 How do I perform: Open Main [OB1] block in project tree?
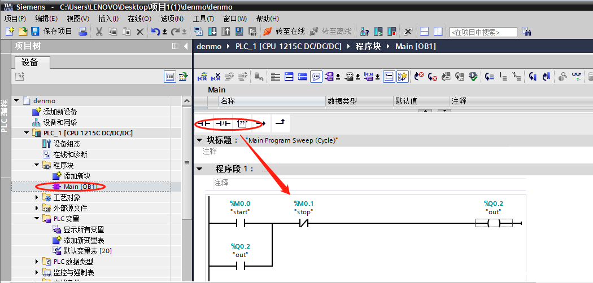point(80,187)
